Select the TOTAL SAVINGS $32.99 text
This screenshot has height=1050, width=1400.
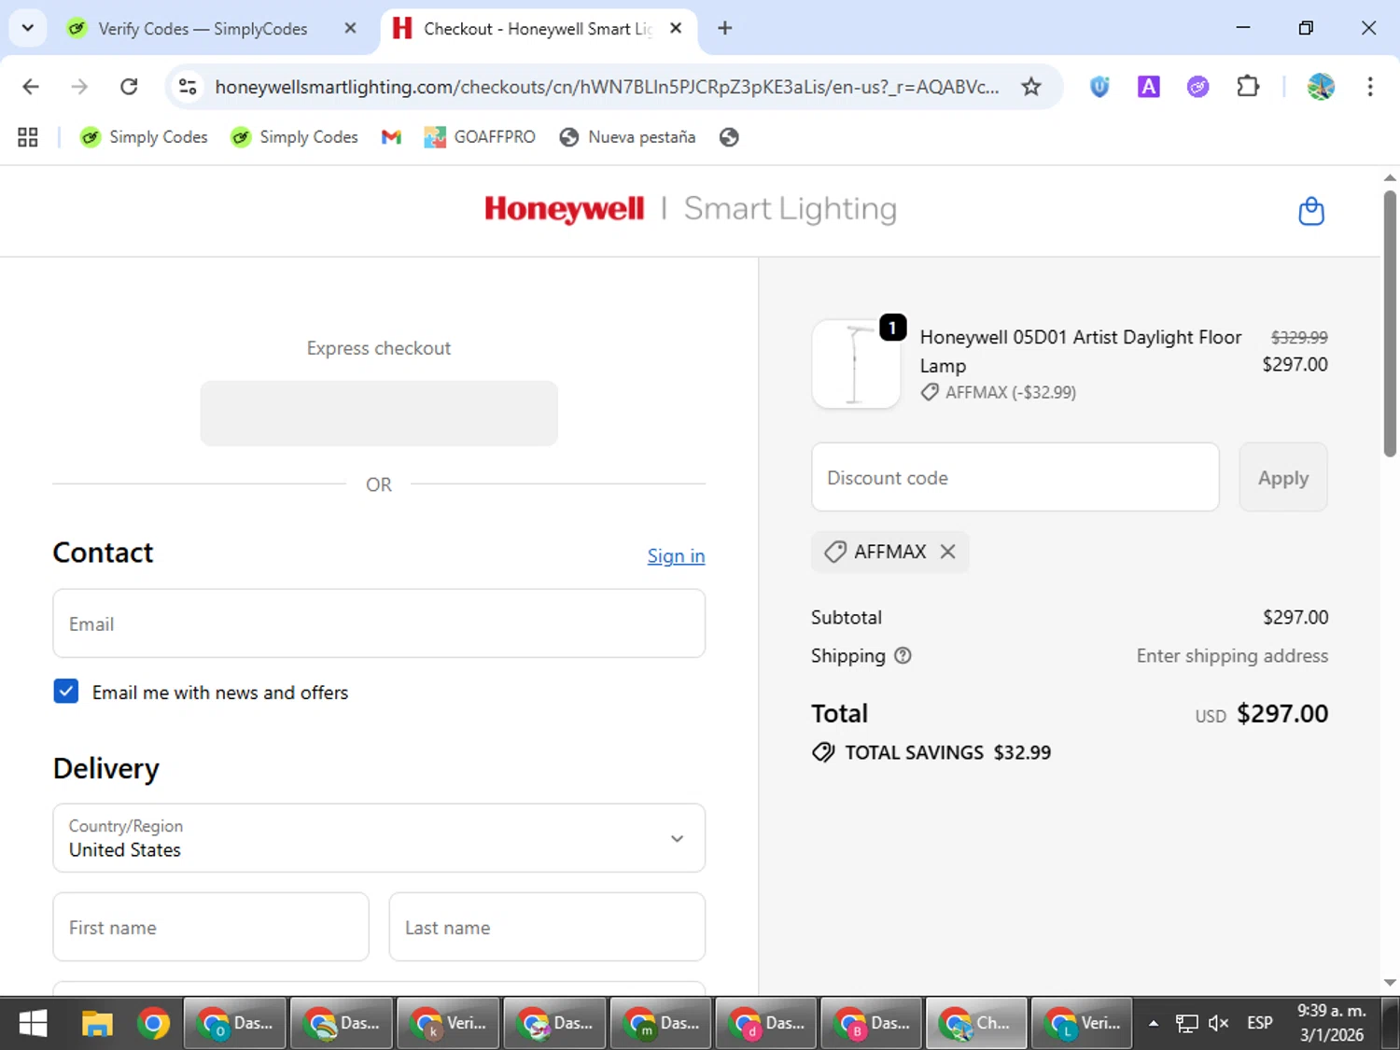pyautogui.click(x=947, y=752)
